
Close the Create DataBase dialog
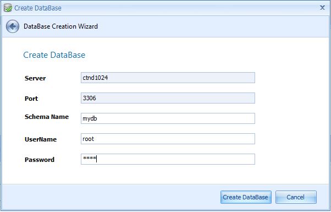322,8
